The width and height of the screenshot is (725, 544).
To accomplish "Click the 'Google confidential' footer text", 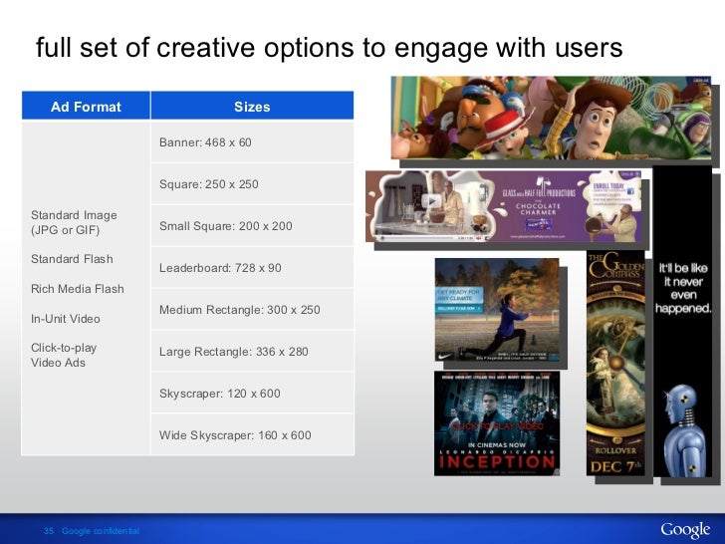I will [101, 531].
